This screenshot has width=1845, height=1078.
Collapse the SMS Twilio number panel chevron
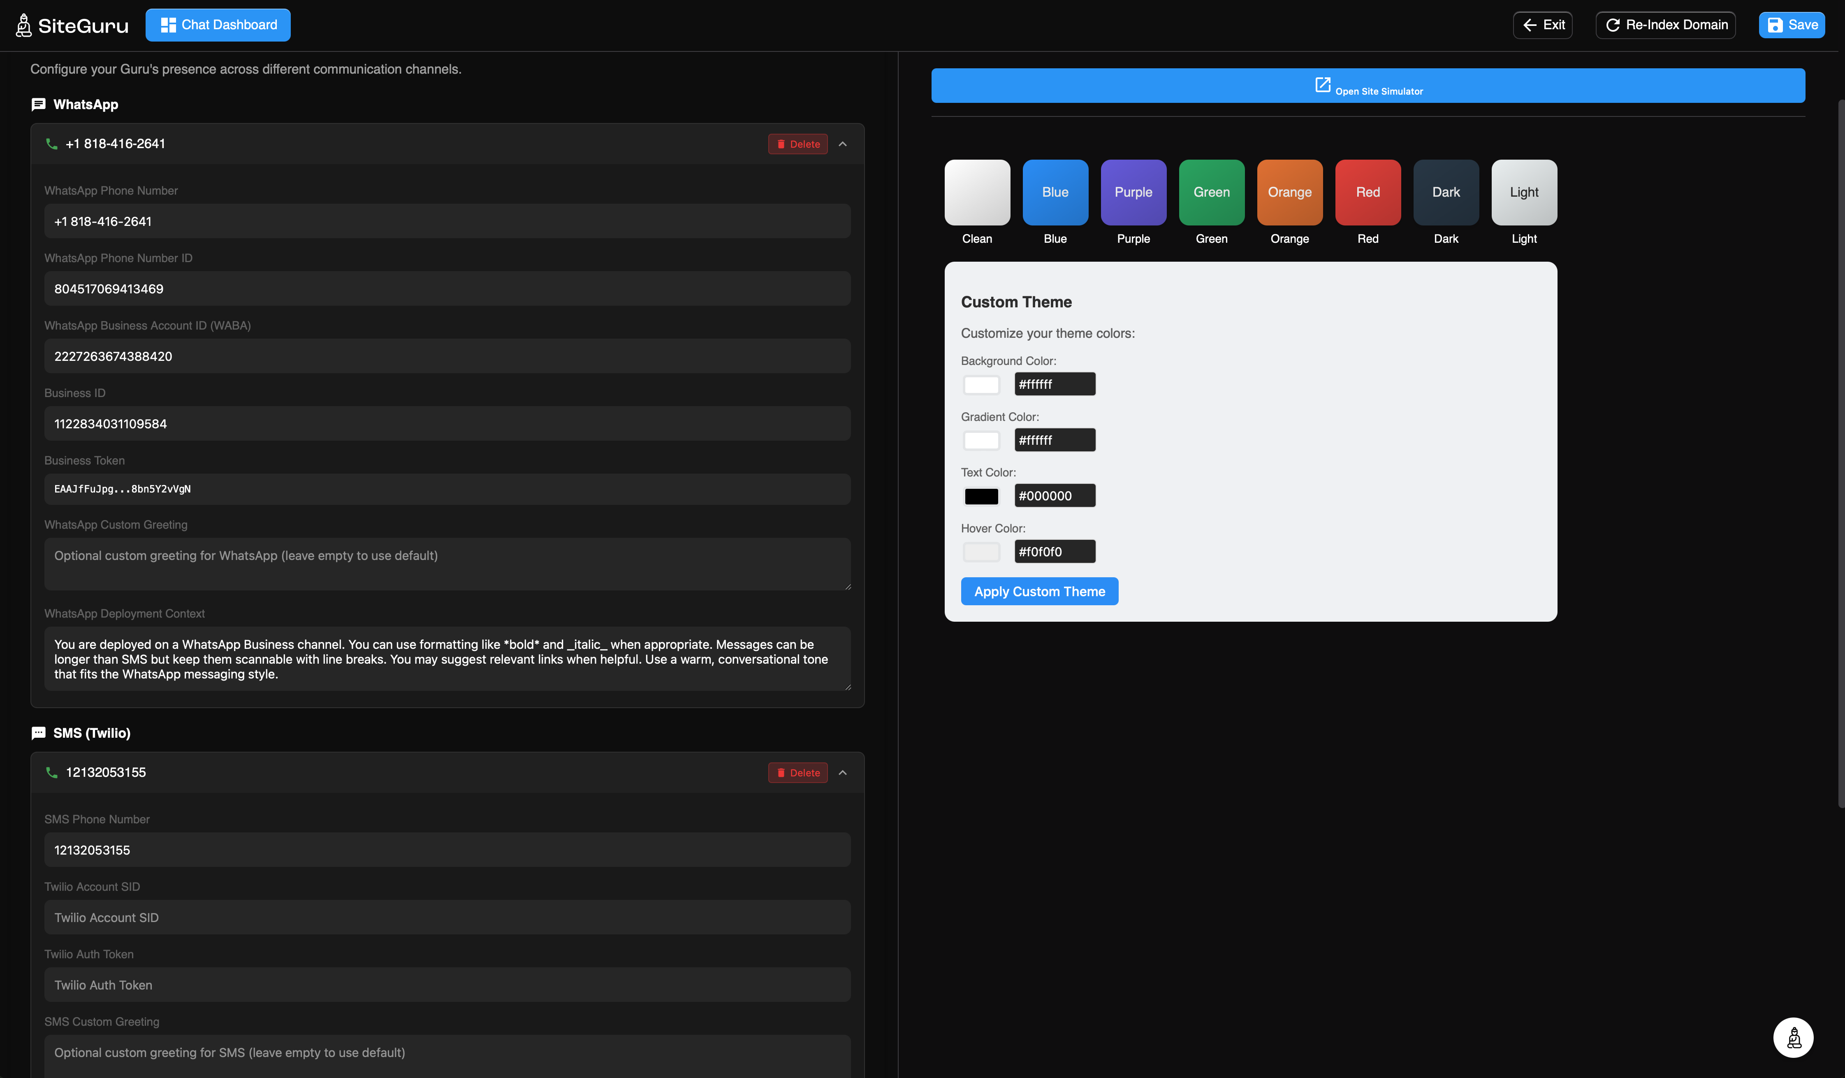pyautogui.click(x=843, y=773)
